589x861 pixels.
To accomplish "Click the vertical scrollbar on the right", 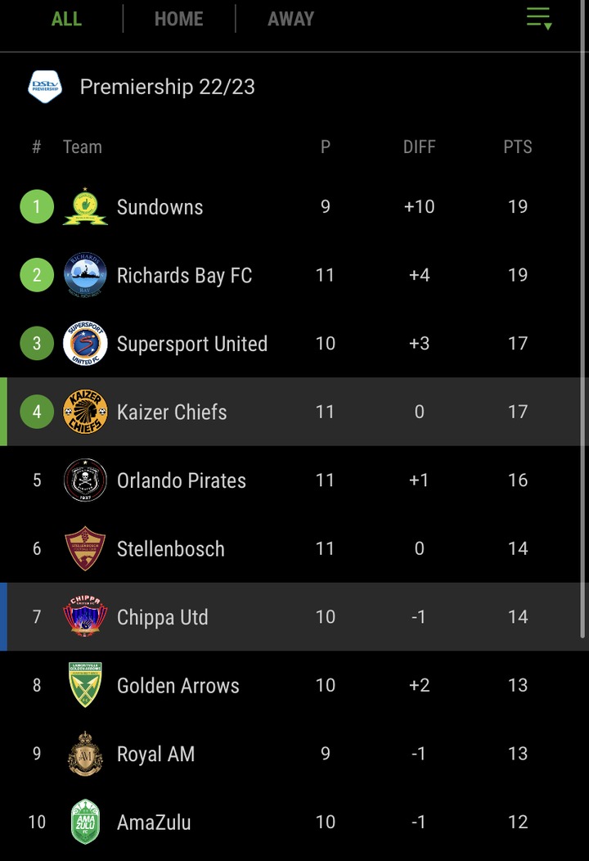I will point(583,318).
